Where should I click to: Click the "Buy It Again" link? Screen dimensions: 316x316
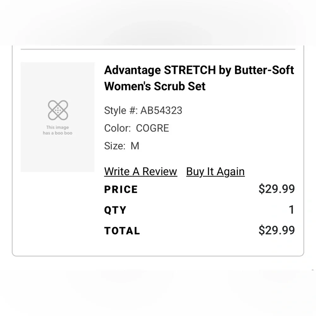coord(215,172)
